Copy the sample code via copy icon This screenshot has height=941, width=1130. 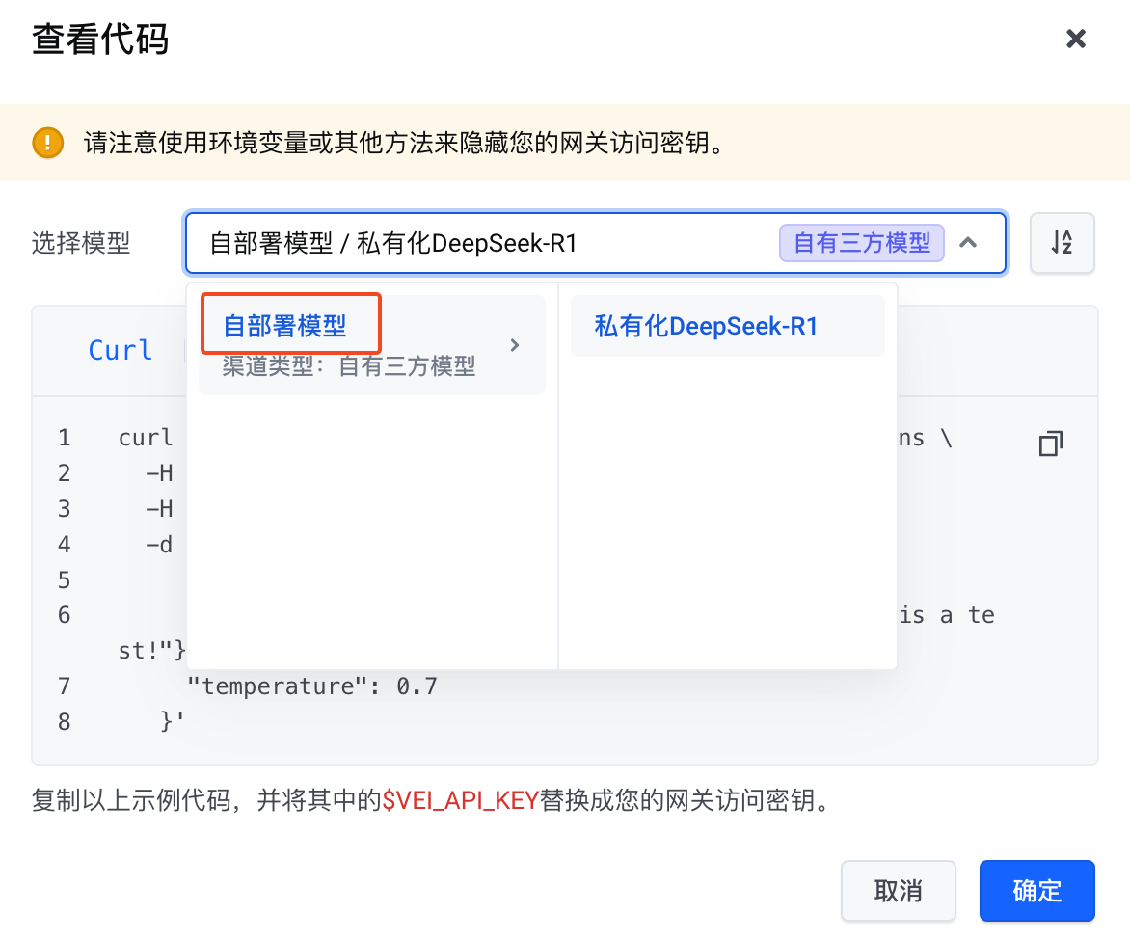click(x=1050, y=444)
